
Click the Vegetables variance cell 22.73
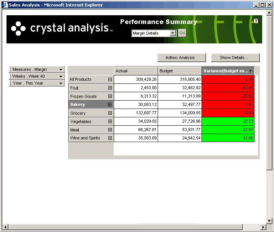pyautogui.click(x=228, y=121)
